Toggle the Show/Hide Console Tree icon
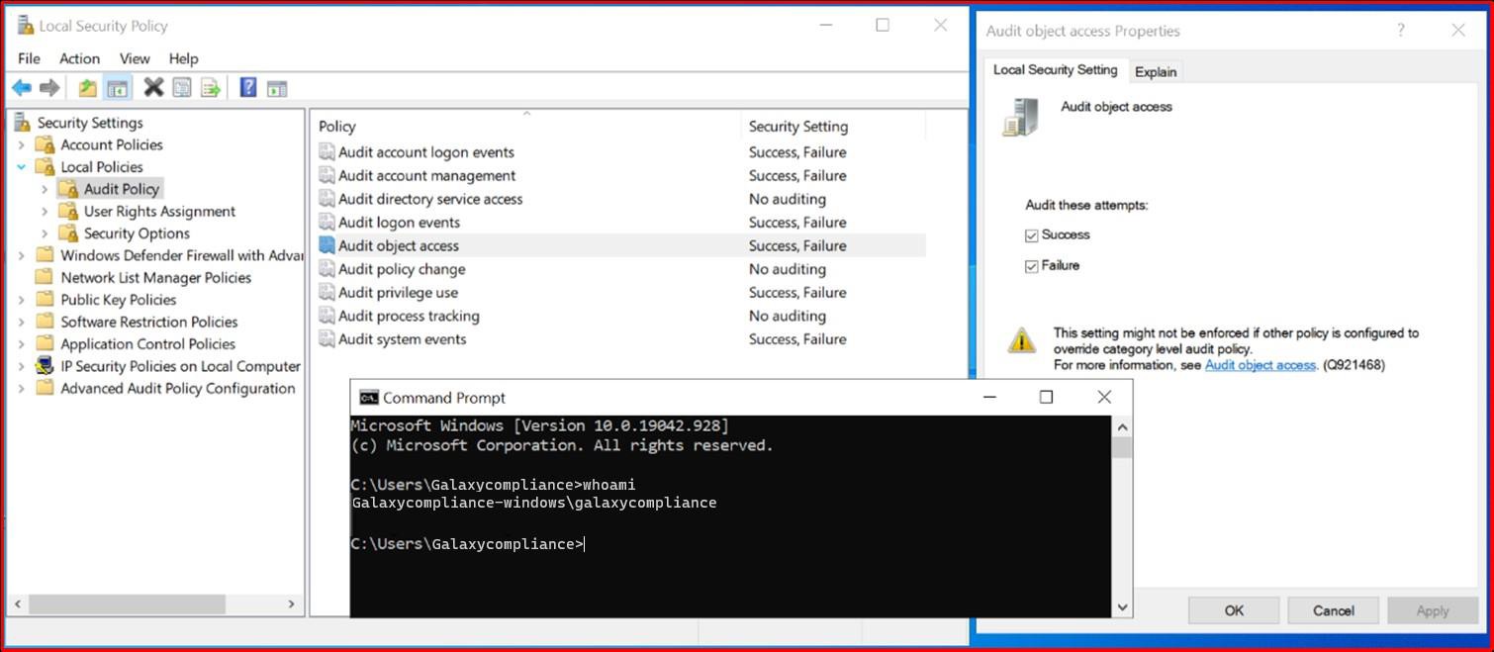The image size is (1494, 652). click(118, 87)
